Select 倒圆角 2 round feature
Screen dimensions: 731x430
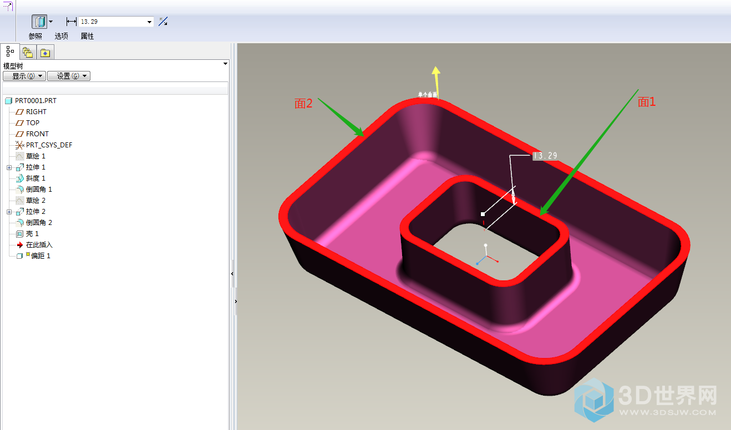[x=39, y=223]
